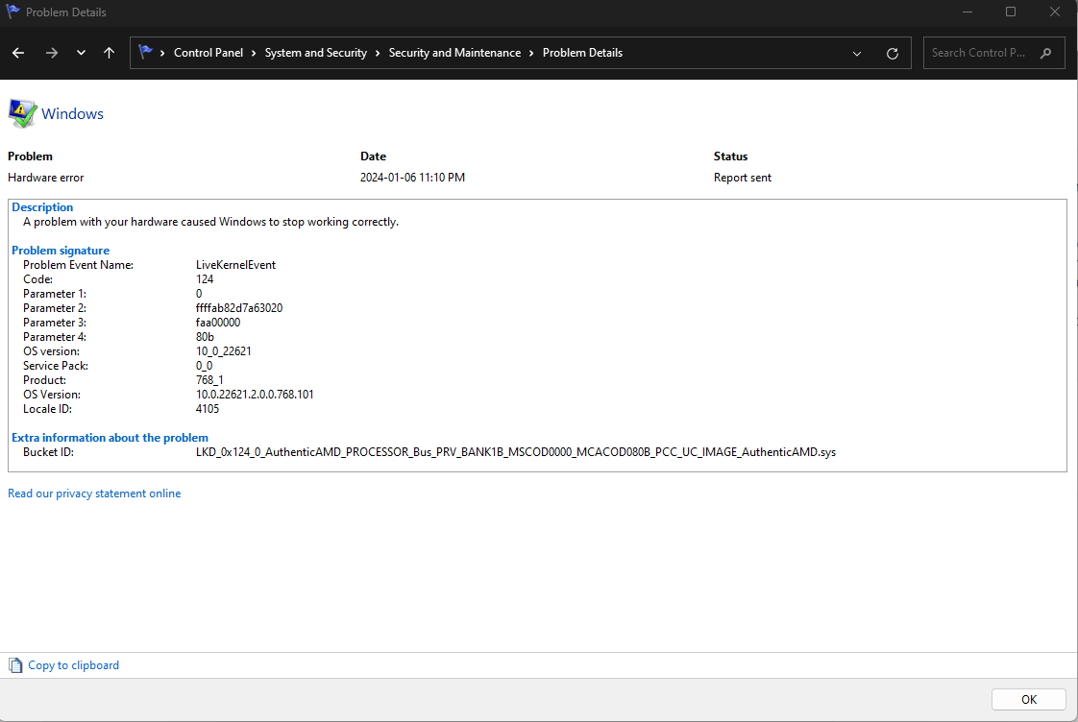The height and width of the screenshot is (722, 1078).
Task: Click the flag icon in address bar
Action: (x=145, y=52)
